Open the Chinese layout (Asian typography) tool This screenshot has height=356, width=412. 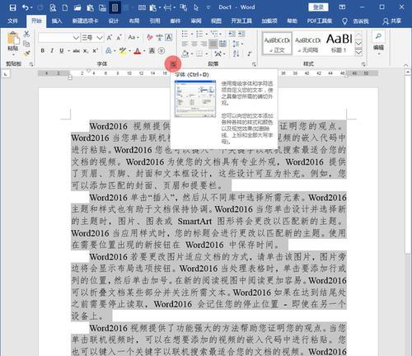pos(218,54)
